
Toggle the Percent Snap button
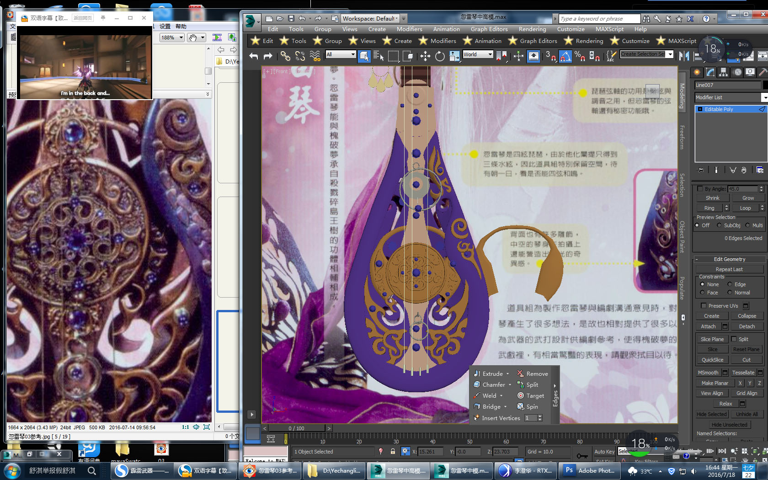pos(580,56)
